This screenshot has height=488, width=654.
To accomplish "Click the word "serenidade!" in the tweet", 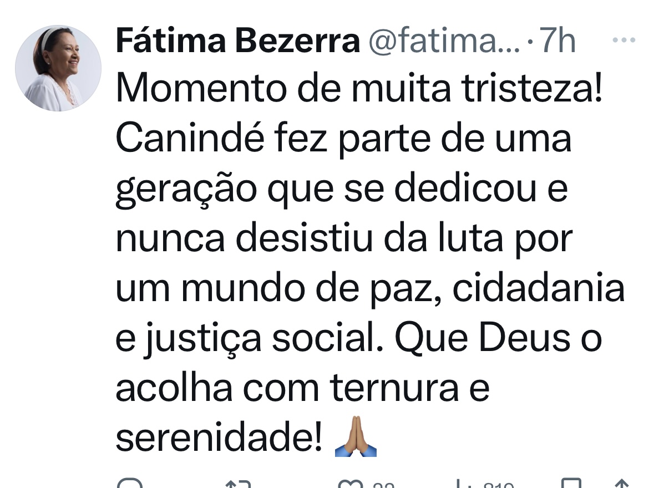I will [x=219, y=437].
